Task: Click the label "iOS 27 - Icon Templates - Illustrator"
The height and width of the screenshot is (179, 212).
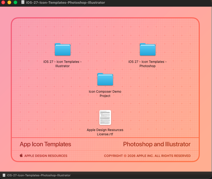Action: point(62,64)
